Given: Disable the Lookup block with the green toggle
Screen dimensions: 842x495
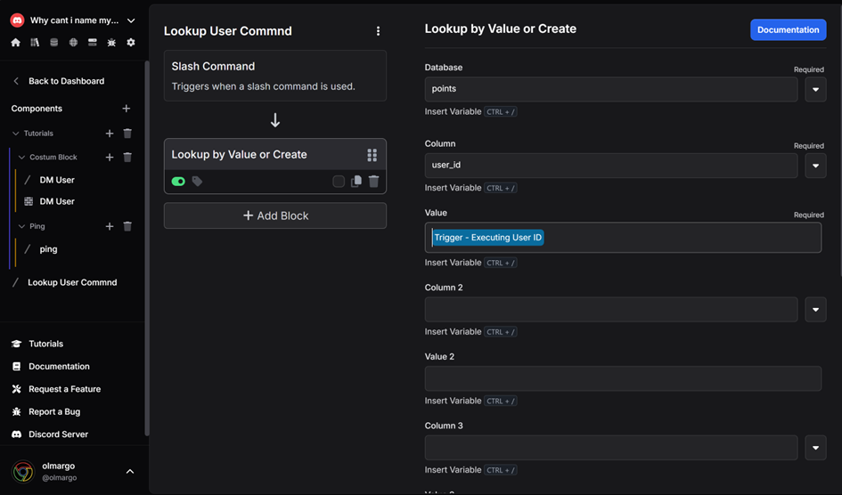Looking at the screenshot, I should pos(178,182).
